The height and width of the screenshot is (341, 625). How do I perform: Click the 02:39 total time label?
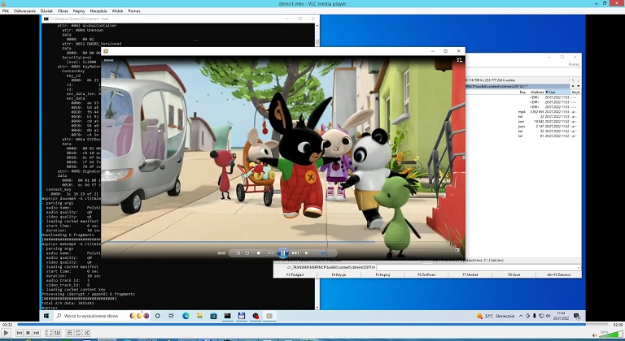[618, 325]
